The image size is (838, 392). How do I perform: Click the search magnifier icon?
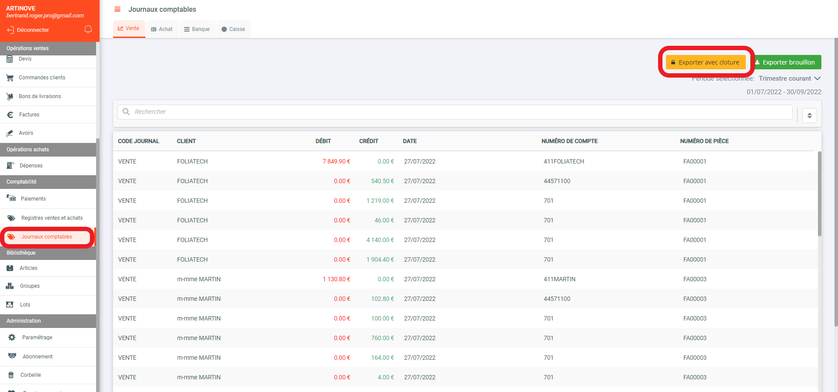click(126, 112)
